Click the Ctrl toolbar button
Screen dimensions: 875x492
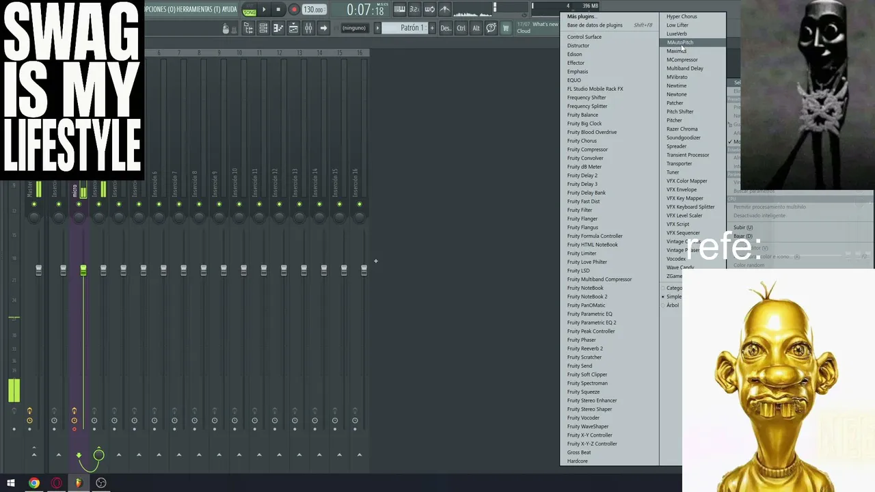point(461,28)
